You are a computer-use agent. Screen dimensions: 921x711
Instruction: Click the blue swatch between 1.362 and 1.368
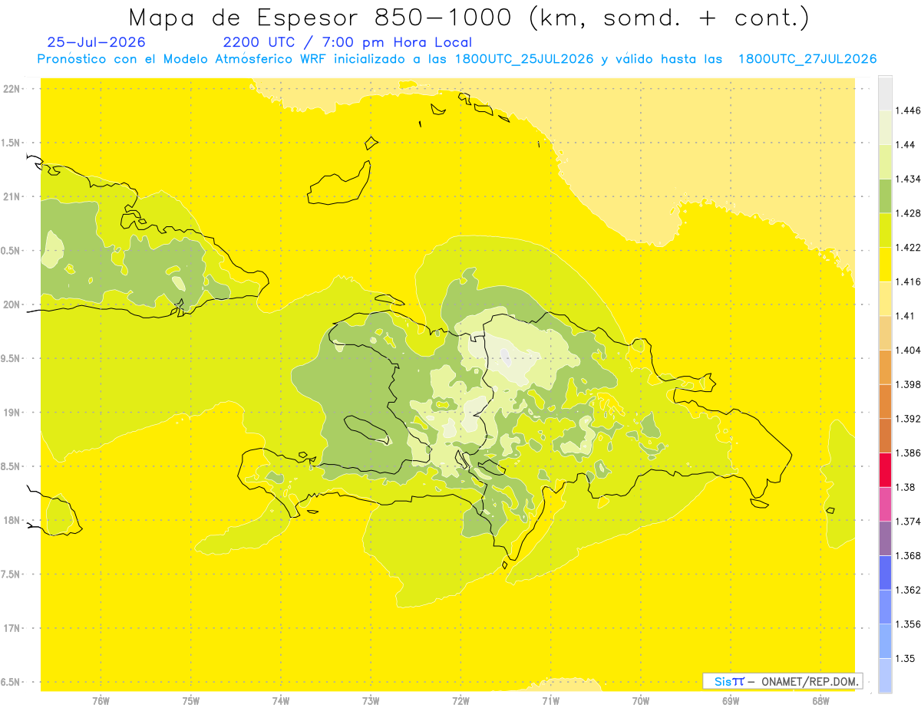(x=885, y=572)
